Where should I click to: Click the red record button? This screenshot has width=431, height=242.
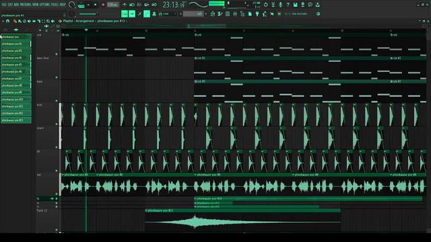click(103, 5)
